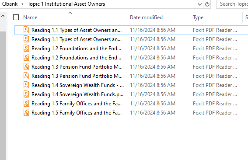Refresh the folder with the refresh icon
Viewport: 248px width, 160px height.
click(x=207, y=4)
